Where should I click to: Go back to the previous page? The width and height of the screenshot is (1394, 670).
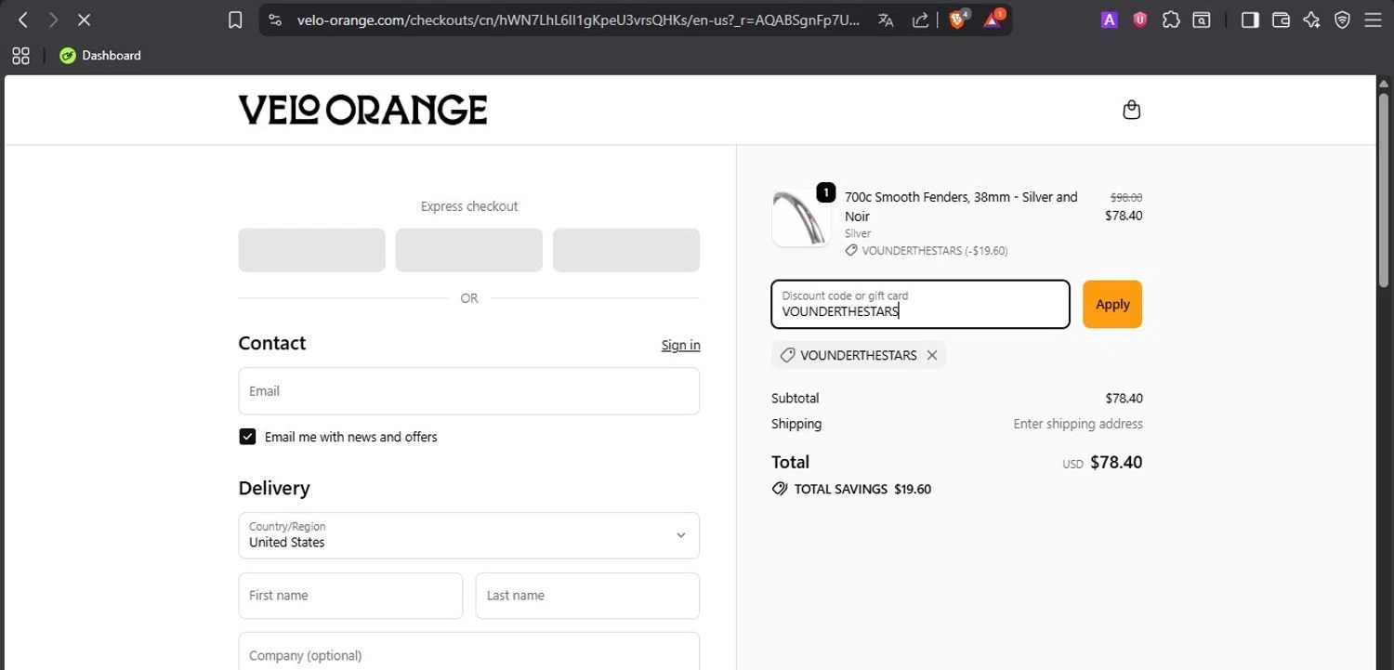[23, 20]
